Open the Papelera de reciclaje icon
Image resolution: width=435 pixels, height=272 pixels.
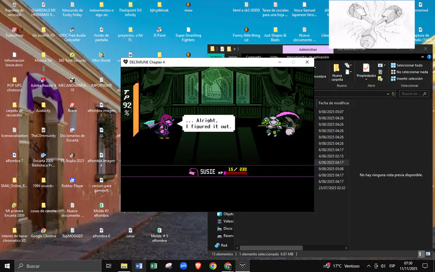click(x=14, y=10)
